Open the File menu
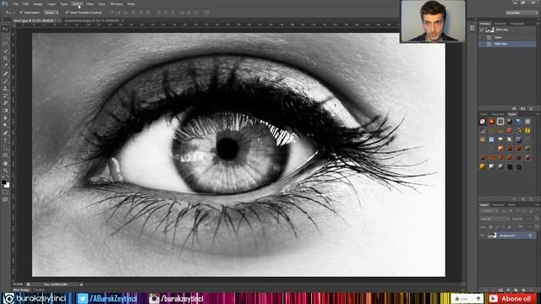The width and height of the screenshot is (541, 304). click(15, 3)
